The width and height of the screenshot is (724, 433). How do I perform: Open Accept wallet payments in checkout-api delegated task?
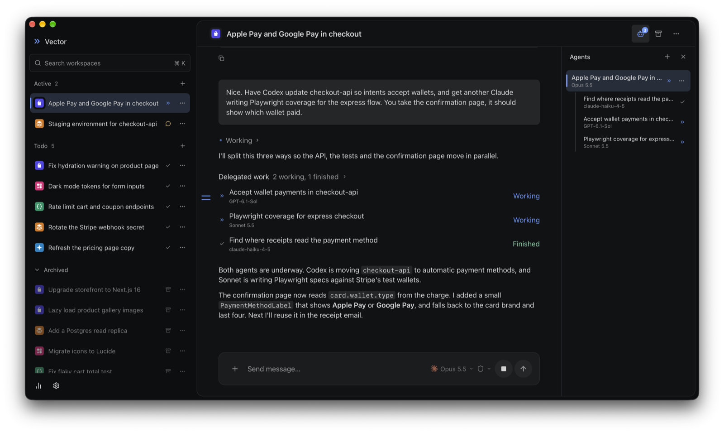(379, 196)
